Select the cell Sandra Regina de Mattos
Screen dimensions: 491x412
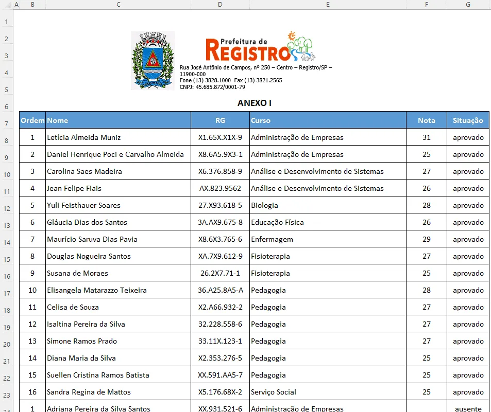118,391
